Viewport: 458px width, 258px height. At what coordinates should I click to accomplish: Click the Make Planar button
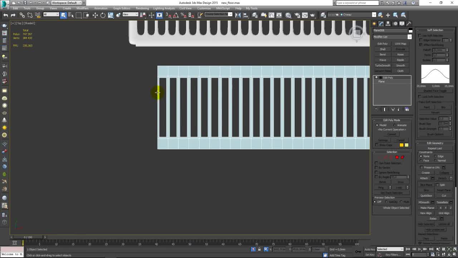click(427, 208)
